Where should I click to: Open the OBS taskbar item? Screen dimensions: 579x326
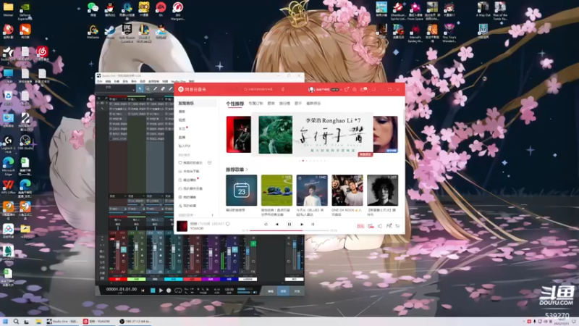pos(135,322)
